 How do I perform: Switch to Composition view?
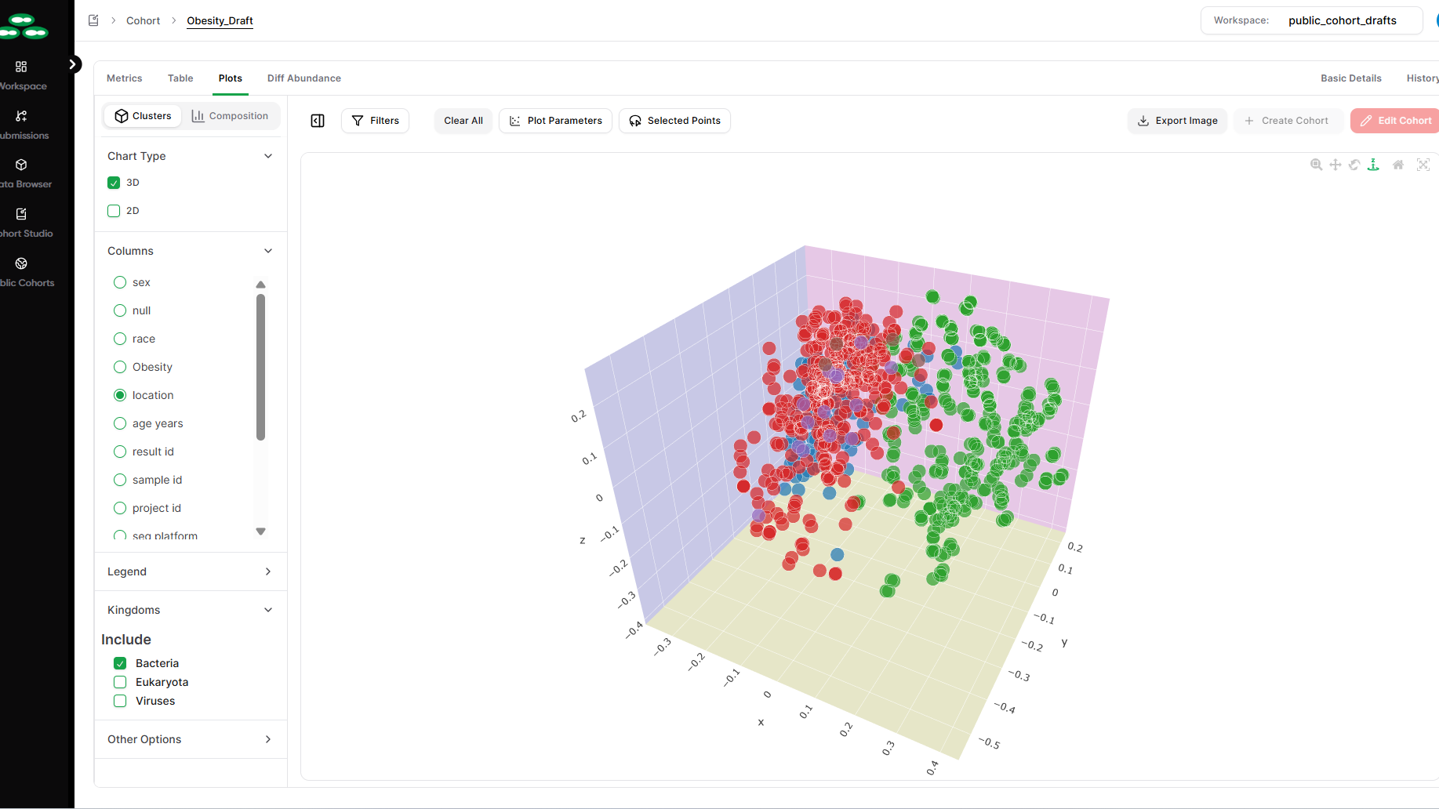pos(230,116)
